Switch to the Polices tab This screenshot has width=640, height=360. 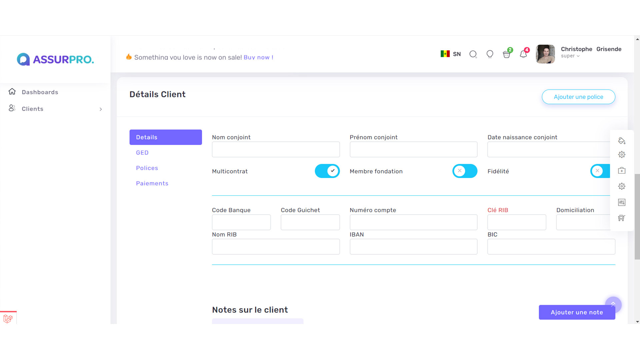[147, 168]
